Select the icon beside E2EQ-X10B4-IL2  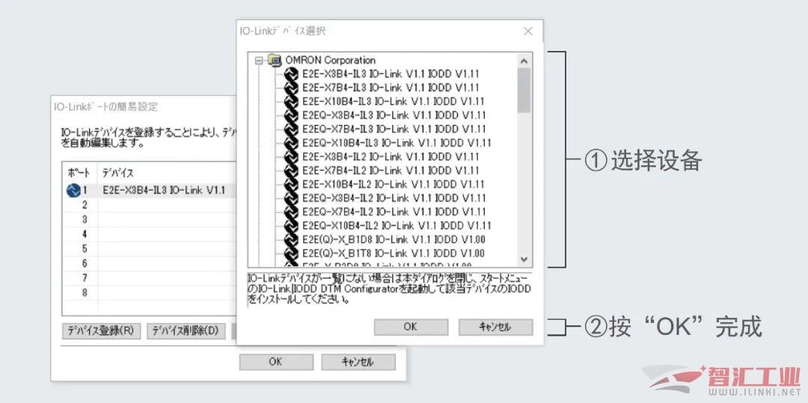point(291,226)
